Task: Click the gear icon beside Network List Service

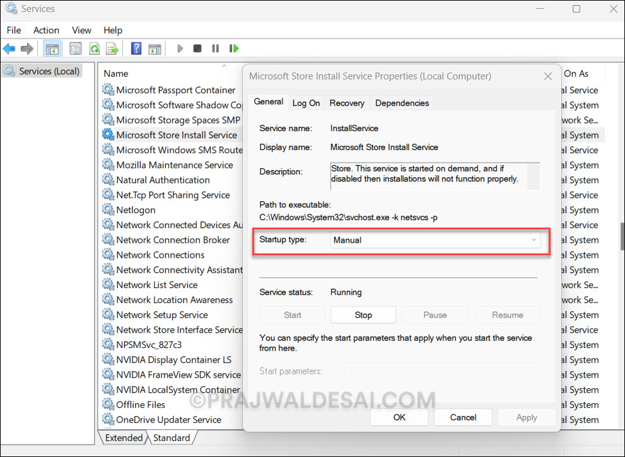Action: click(108, 284)
